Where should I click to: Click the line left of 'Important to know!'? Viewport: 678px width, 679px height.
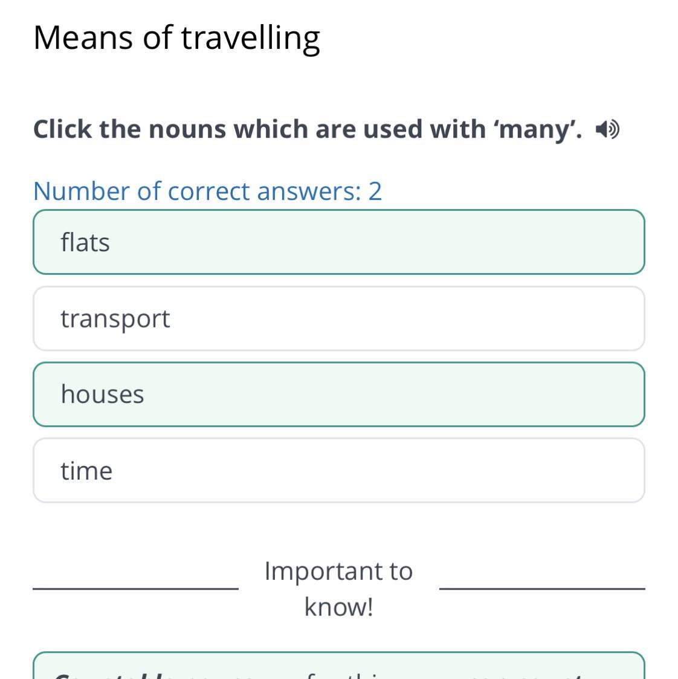[135, 588]
